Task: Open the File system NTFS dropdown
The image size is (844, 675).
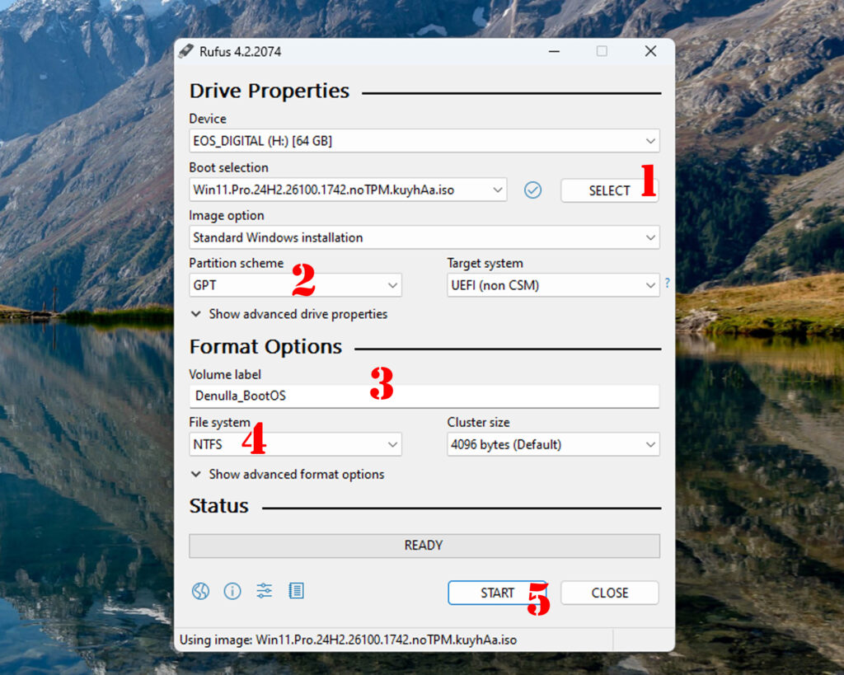Action: 295,444
